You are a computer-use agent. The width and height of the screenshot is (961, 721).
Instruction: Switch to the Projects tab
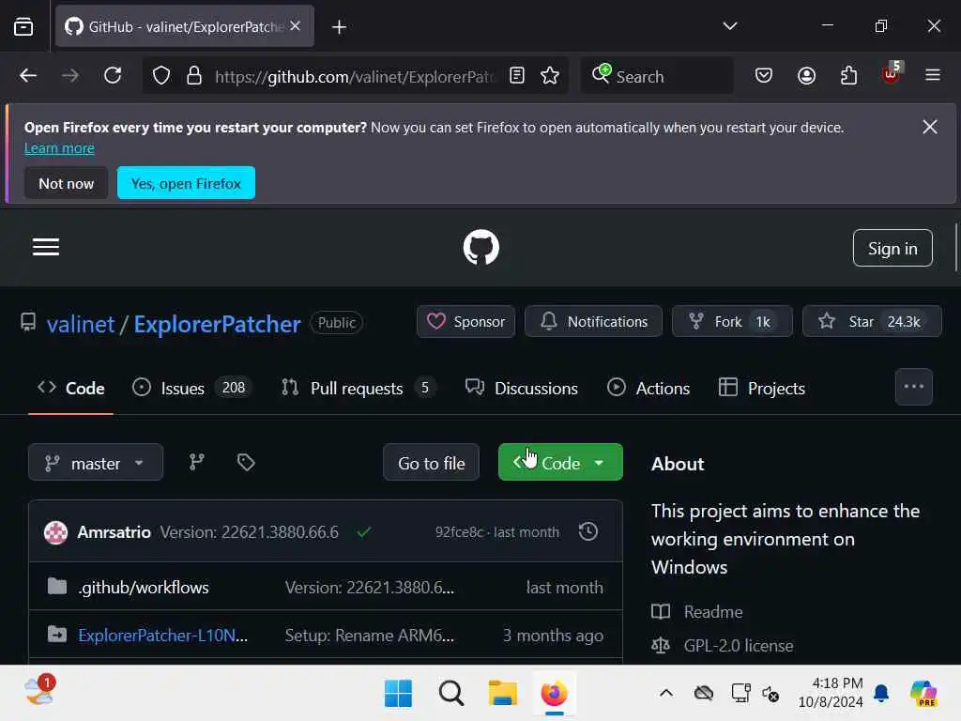pos(762,388)
